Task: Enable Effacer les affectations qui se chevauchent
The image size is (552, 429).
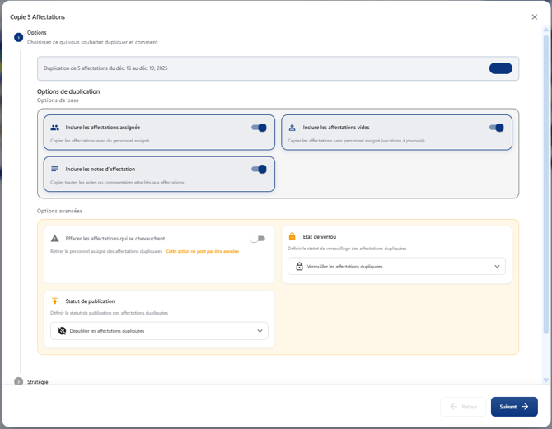Action: [x=258, y=239]
